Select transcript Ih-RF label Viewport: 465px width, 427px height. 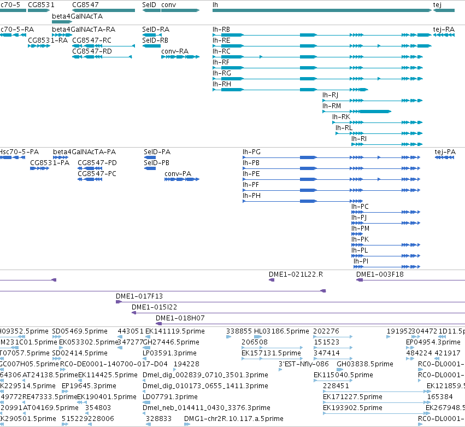221,62
